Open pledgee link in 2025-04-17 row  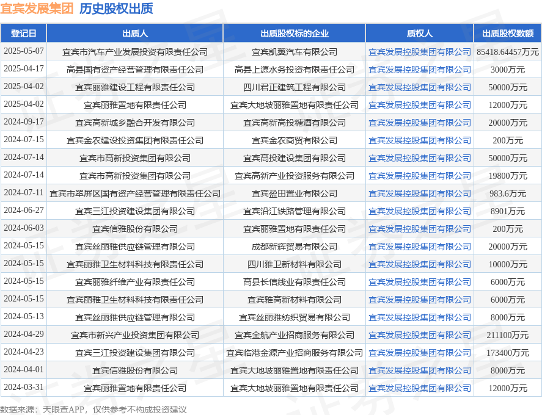click(x=420, y=70)
